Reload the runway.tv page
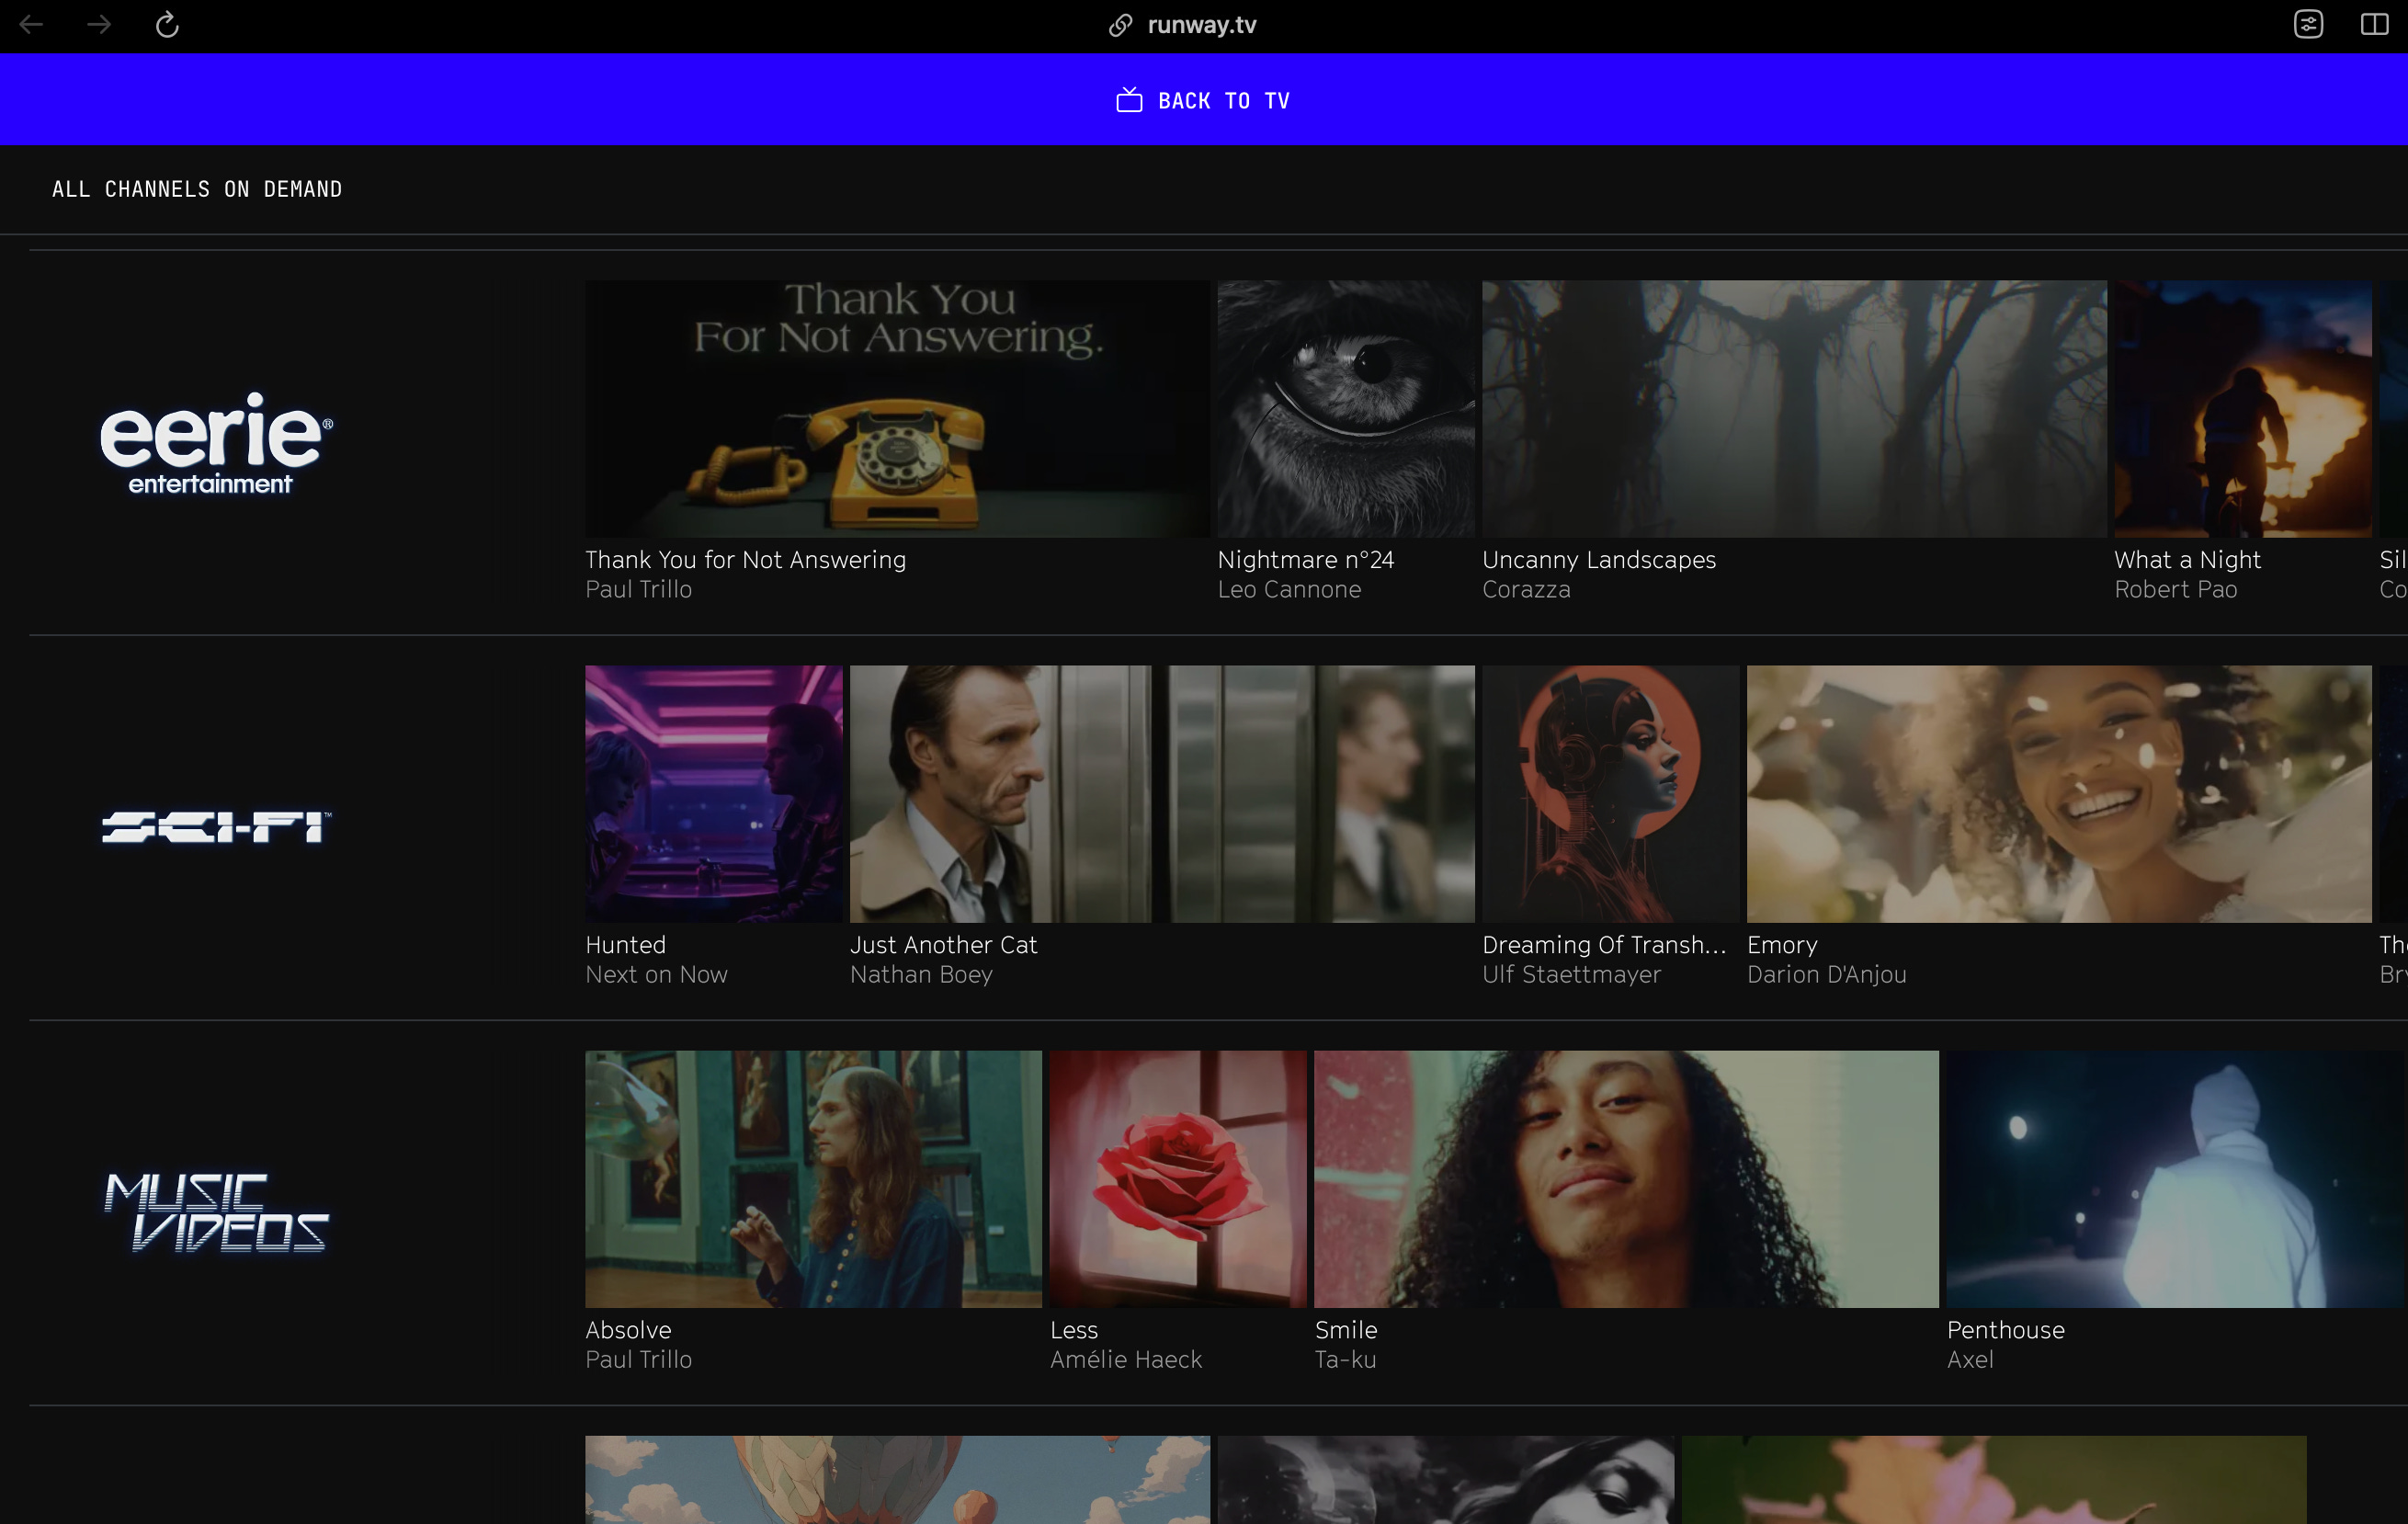This screenshot has width=2408, height=1524. pos(167,24)
